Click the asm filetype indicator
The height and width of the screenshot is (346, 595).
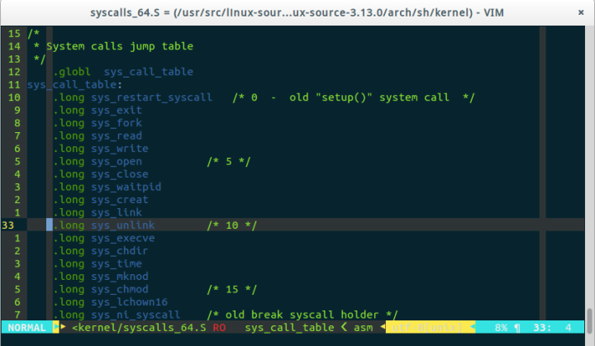[x=363, y=327]
